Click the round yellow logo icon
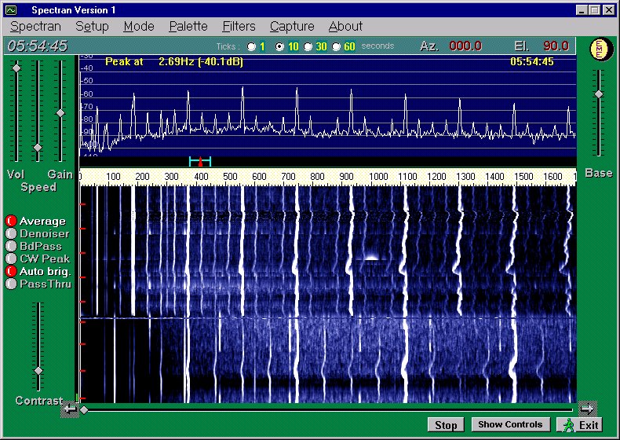 click(600, 48)
